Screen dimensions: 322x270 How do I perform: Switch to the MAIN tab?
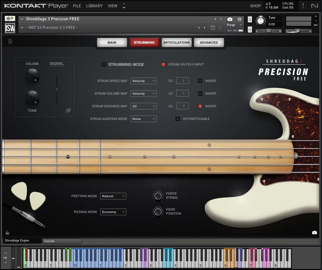pos(112,42)
